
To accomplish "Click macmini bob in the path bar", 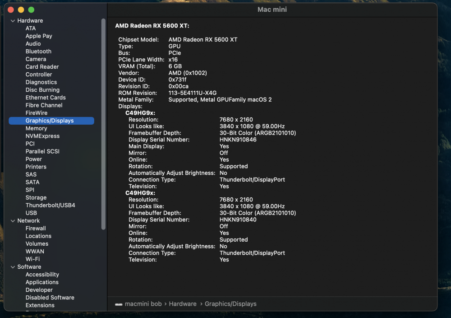I will [143, 304].
